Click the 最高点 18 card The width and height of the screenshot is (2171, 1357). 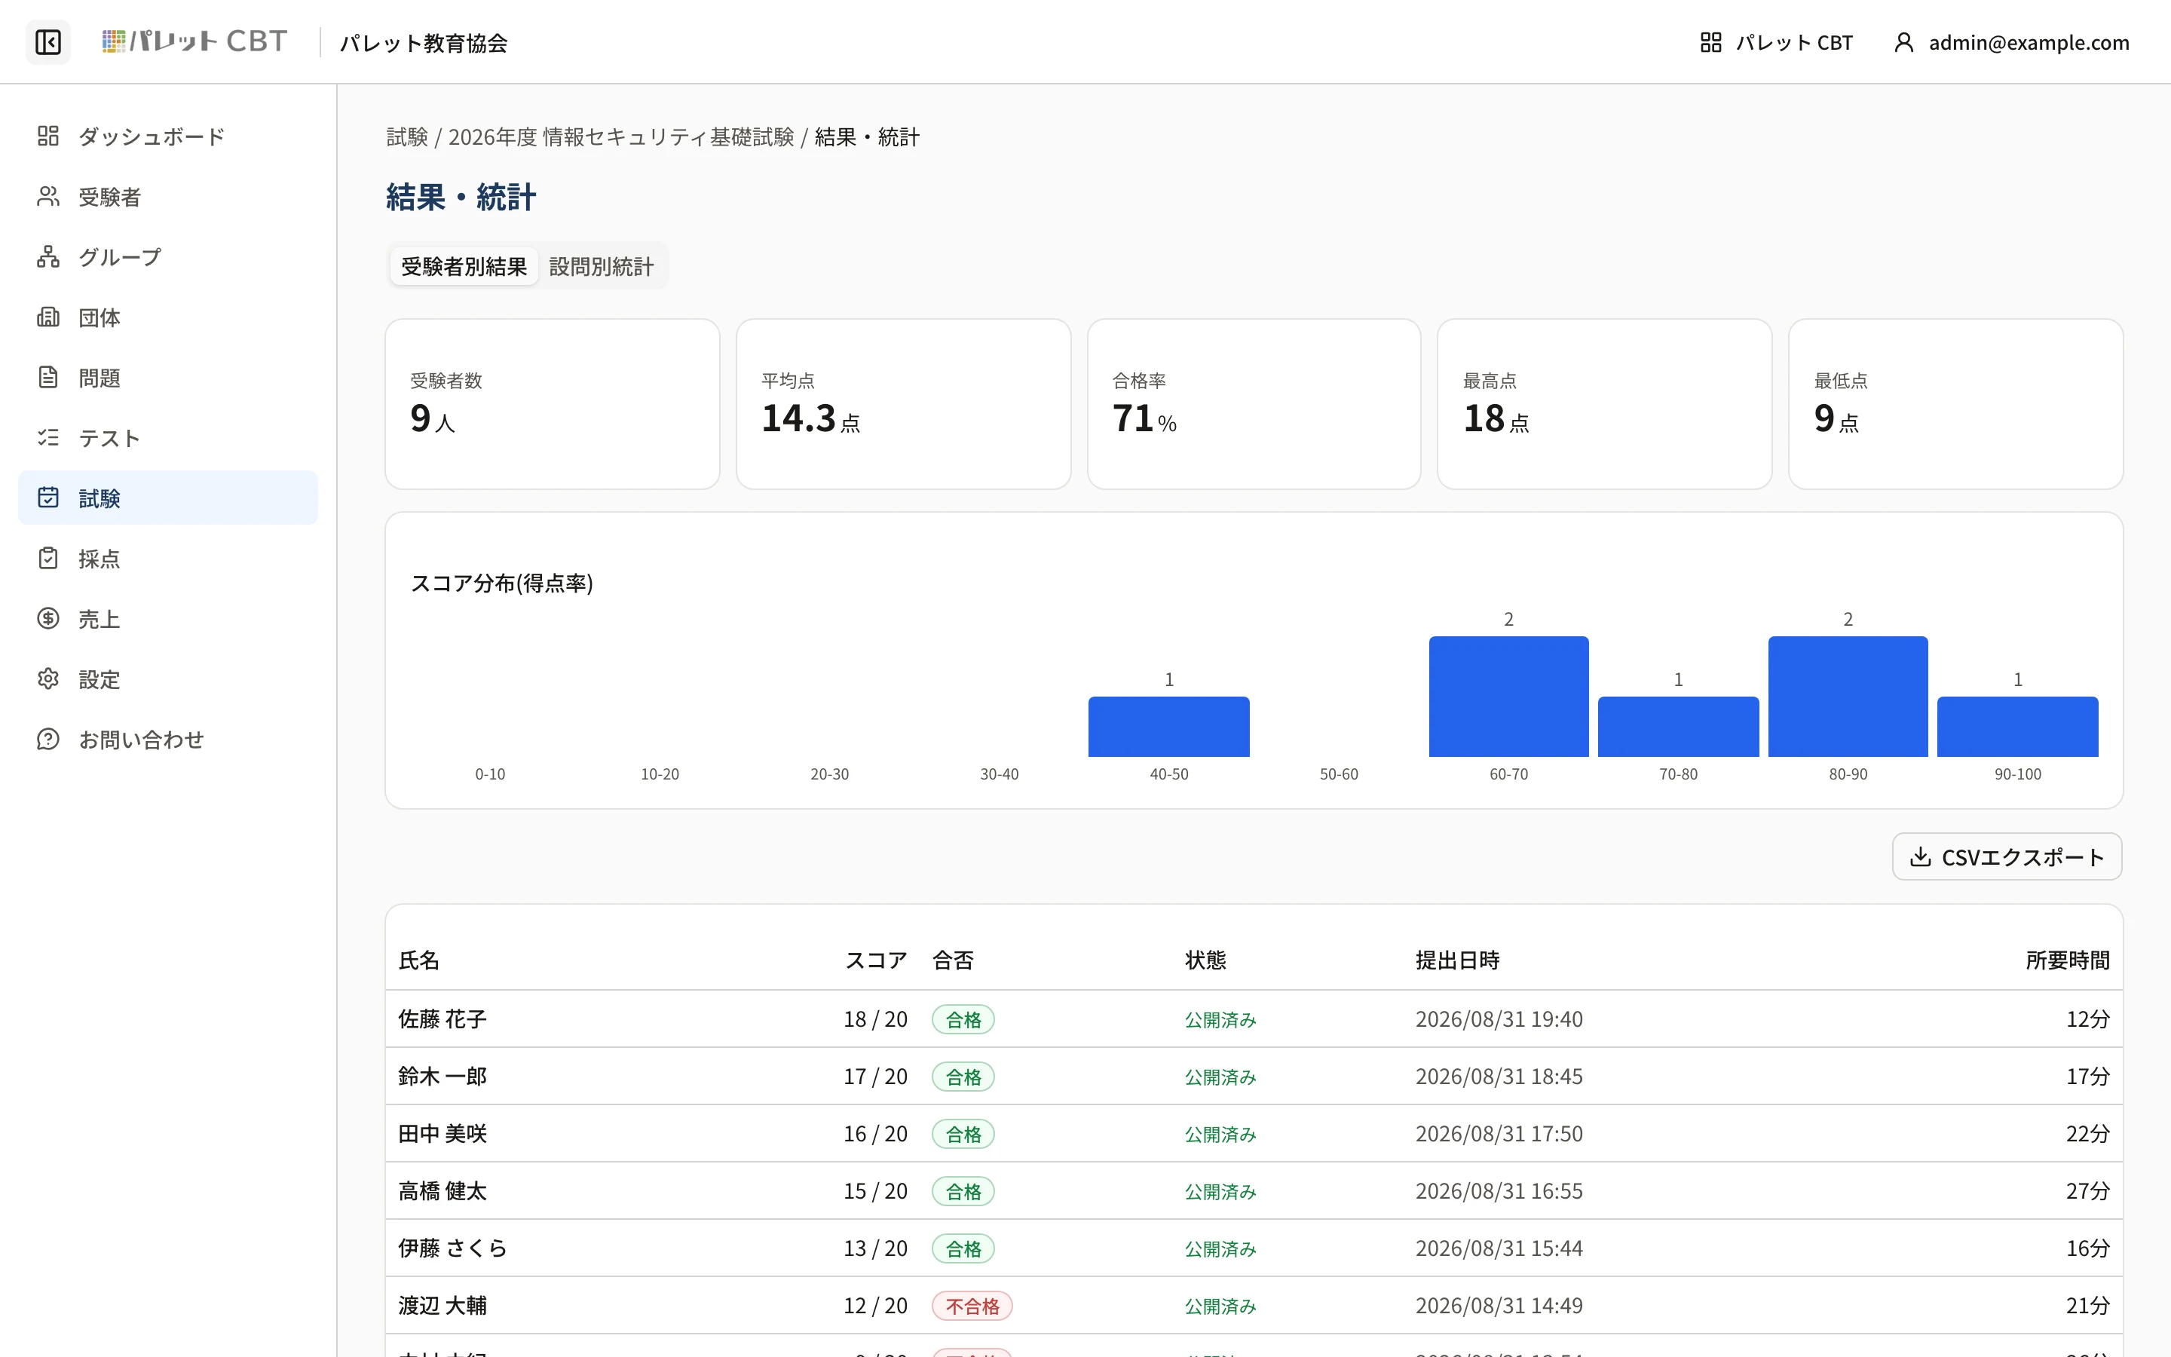pyautogui.click(x=1604, y=404)
